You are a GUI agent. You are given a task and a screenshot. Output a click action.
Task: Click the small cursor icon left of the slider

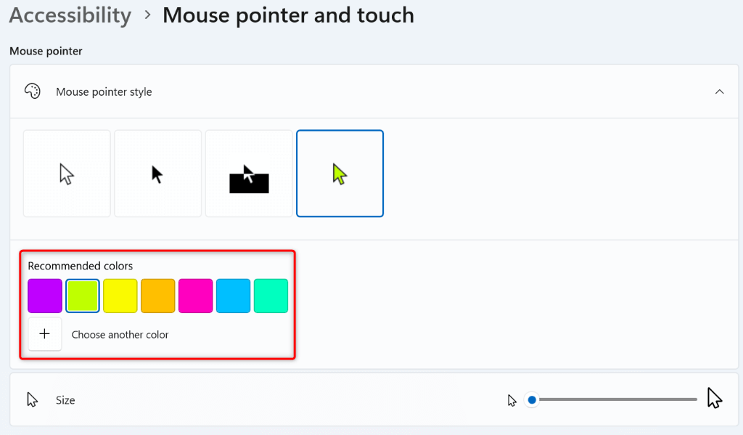(x=512, y=399)
